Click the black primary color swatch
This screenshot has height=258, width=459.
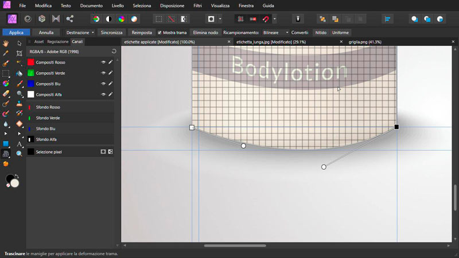10,178
